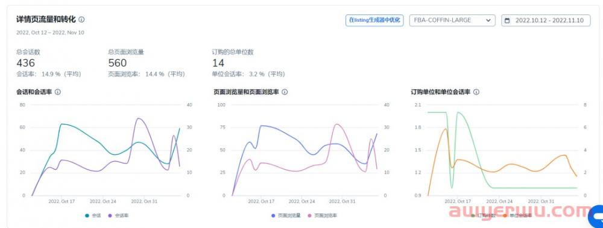
Task: Toggle the 单位会话率 legend series
Action: pos(517,215)
